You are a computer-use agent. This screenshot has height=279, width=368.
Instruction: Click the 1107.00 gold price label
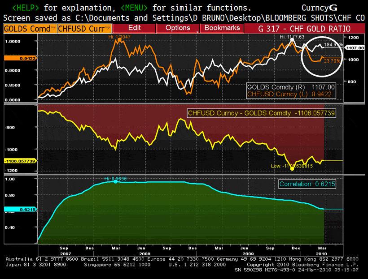(x=355, y=48)
